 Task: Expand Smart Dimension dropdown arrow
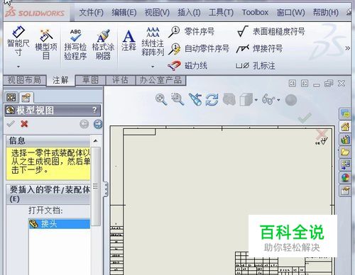18,67
